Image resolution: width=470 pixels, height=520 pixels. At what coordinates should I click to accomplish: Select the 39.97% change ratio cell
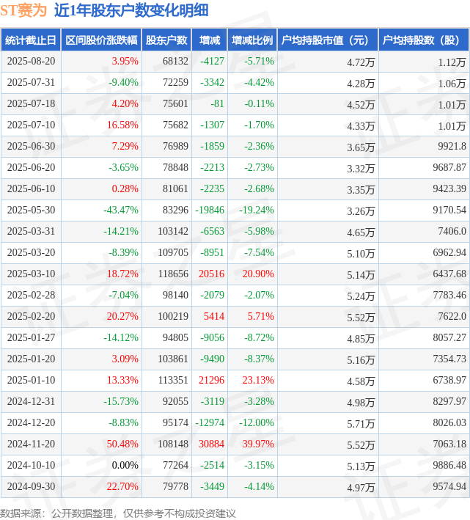point(257,444)
